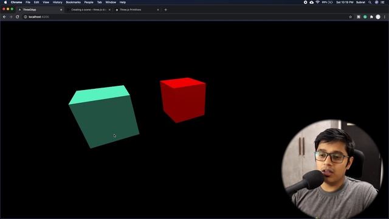The width and height of the screenshot is (389, 219).
Task: Click the Siri icon in menu bar
Action: click(376, 2)
